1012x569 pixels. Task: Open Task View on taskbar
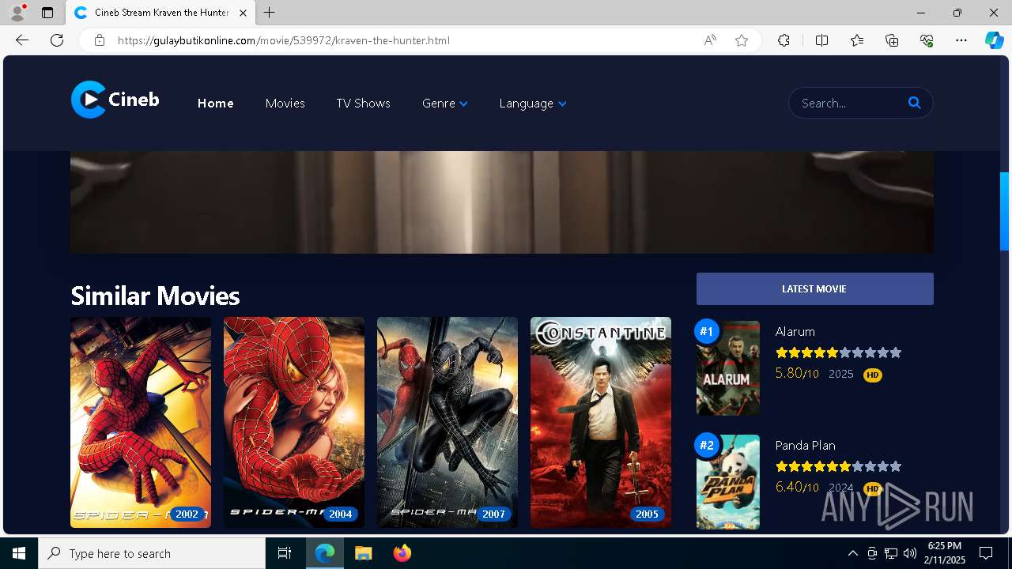(x=285, y=553)
